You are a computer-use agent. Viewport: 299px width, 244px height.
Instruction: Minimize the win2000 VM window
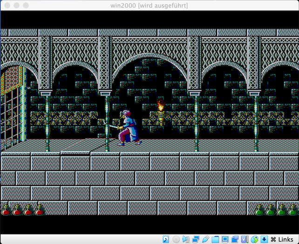pos(17,5)
